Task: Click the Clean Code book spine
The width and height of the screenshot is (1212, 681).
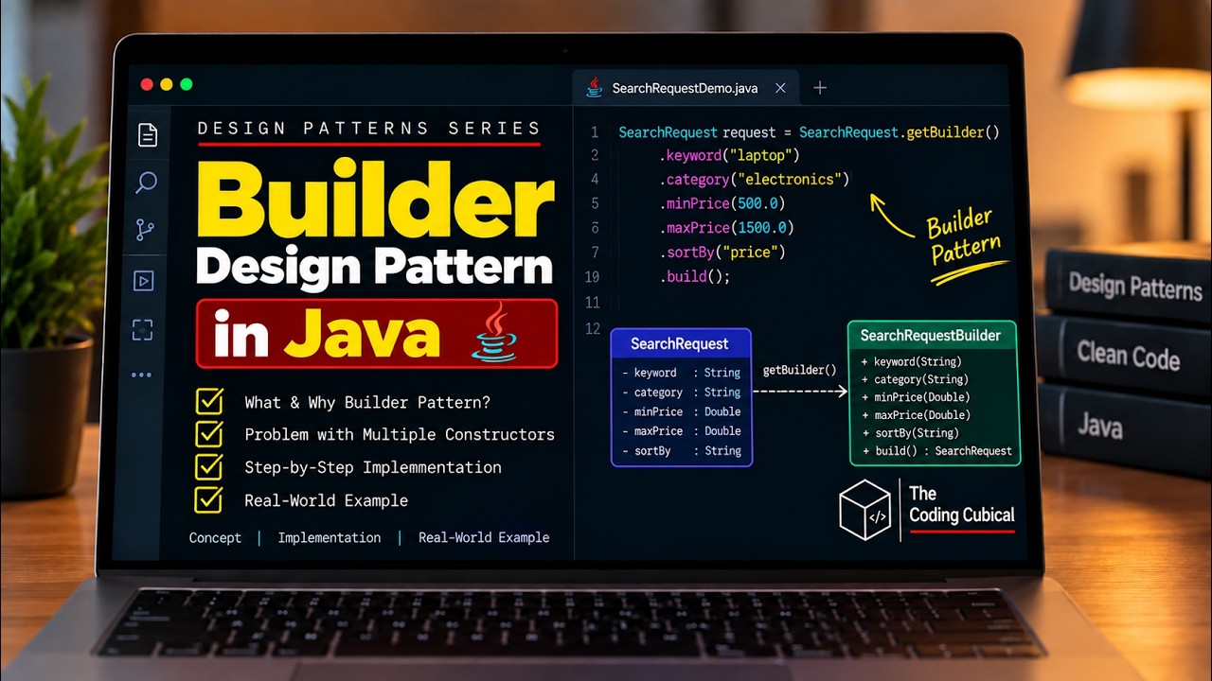Action: 1128,356
